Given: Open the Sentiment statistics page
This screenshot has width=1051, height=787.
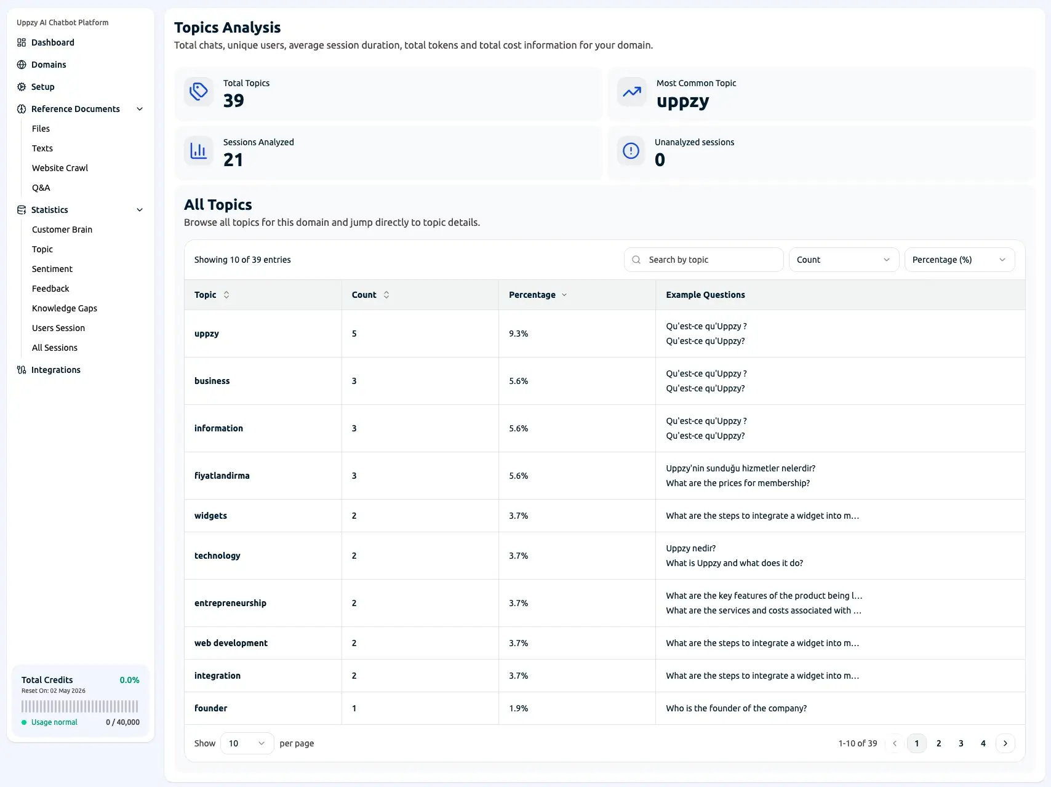Looking at the screenshot, I should coord(52,269).
